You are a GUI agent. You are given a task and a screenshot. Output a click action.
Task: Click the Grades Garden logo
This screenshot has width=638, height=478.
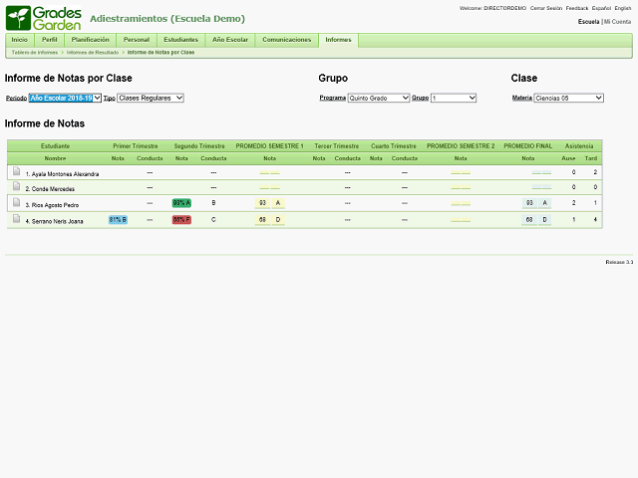(44, 18)
